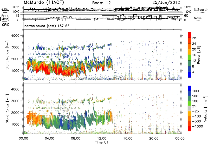
Task: Click the 'Beam 12' heading
Action: pyautogui.click(x=101, y=3)
